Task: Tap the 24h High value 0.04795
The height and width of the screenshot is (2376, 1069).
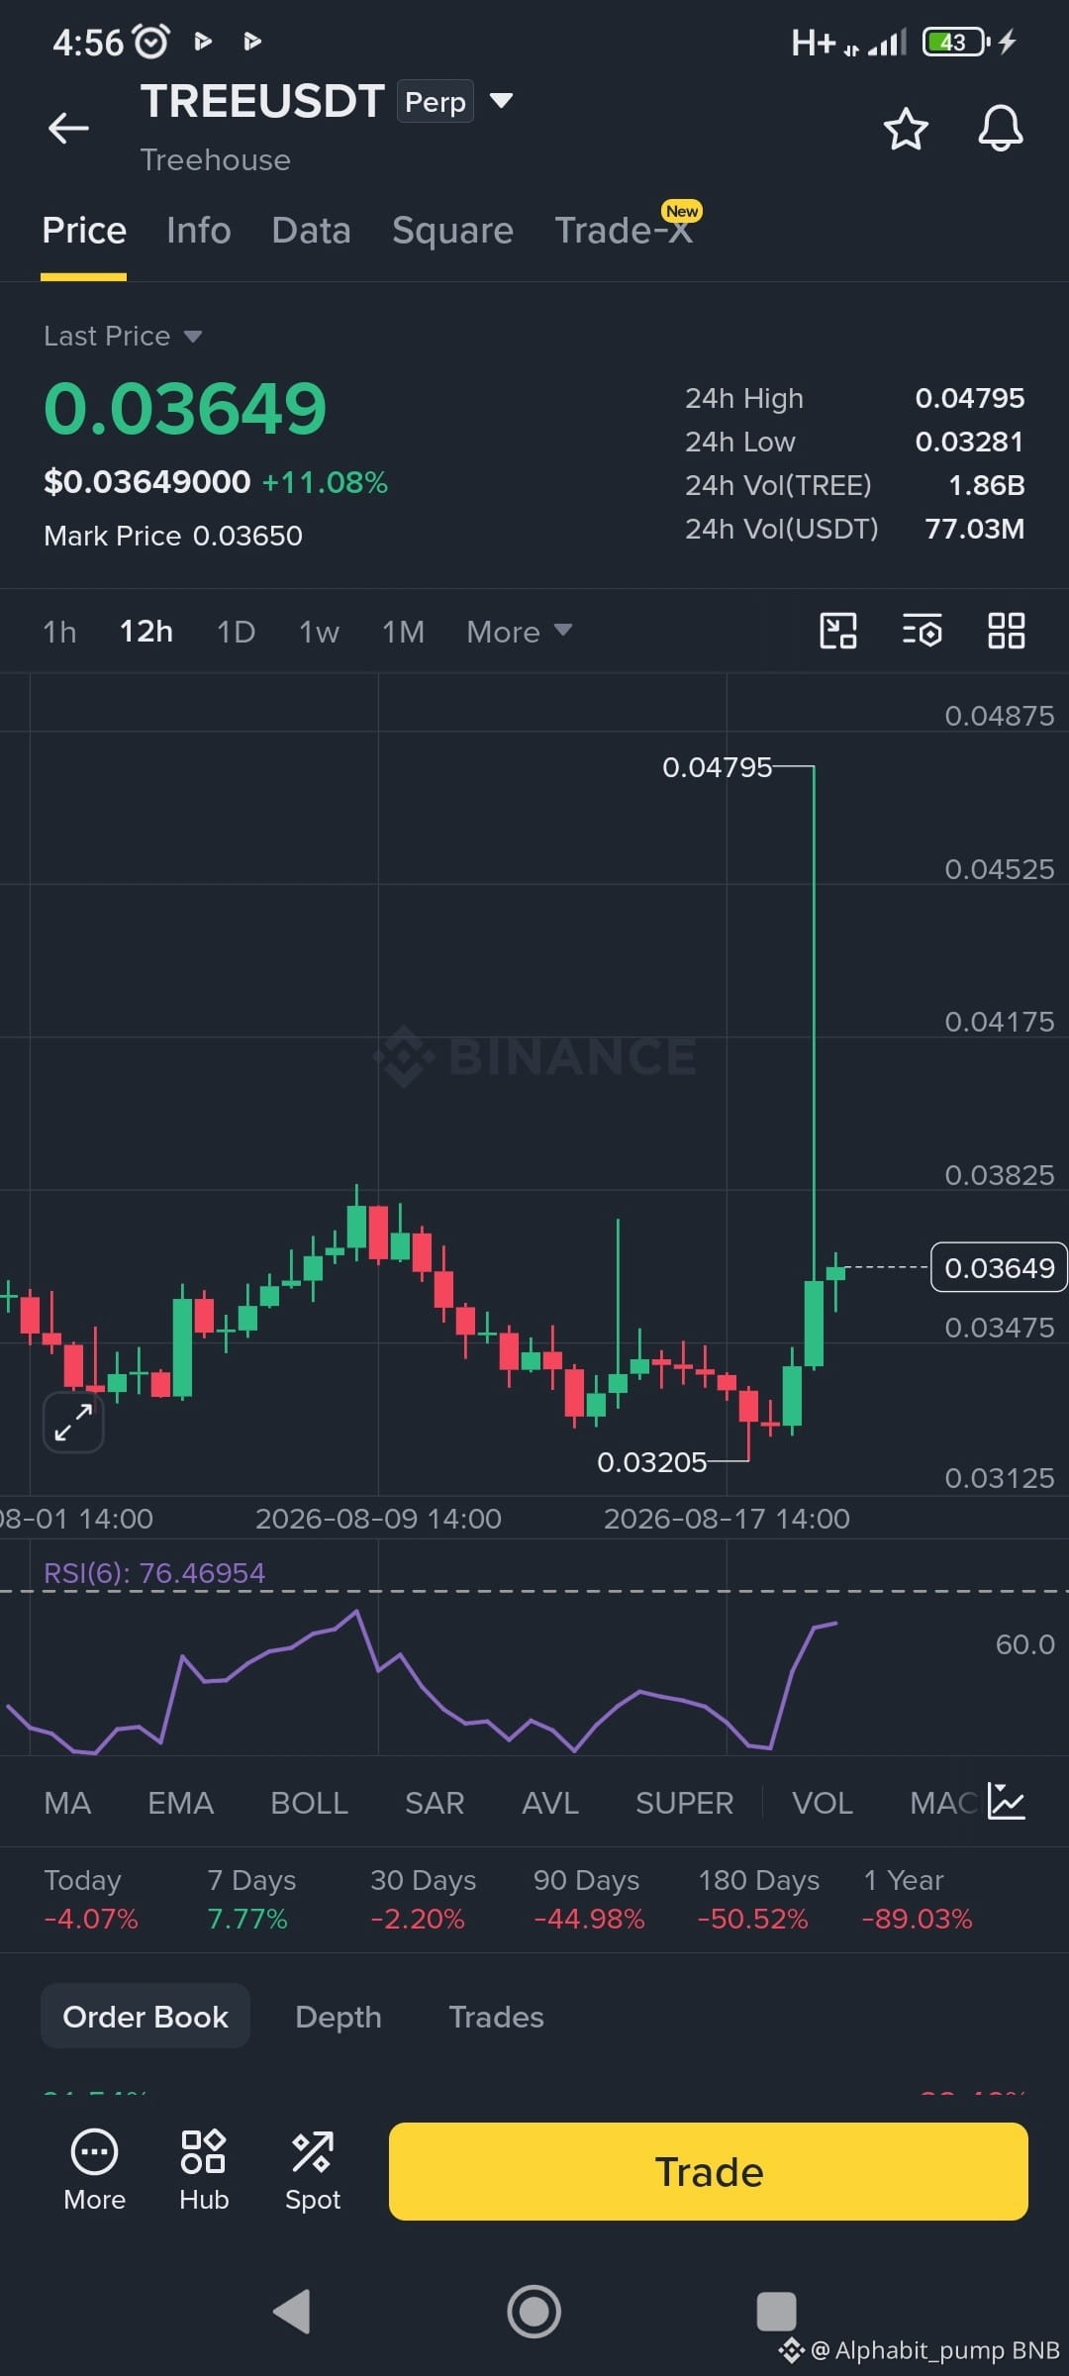Action: 970,398
